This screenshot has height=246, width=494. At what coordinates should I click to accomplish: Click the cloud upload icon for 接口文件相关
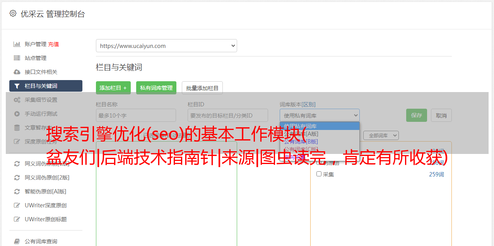coord(17,72)
